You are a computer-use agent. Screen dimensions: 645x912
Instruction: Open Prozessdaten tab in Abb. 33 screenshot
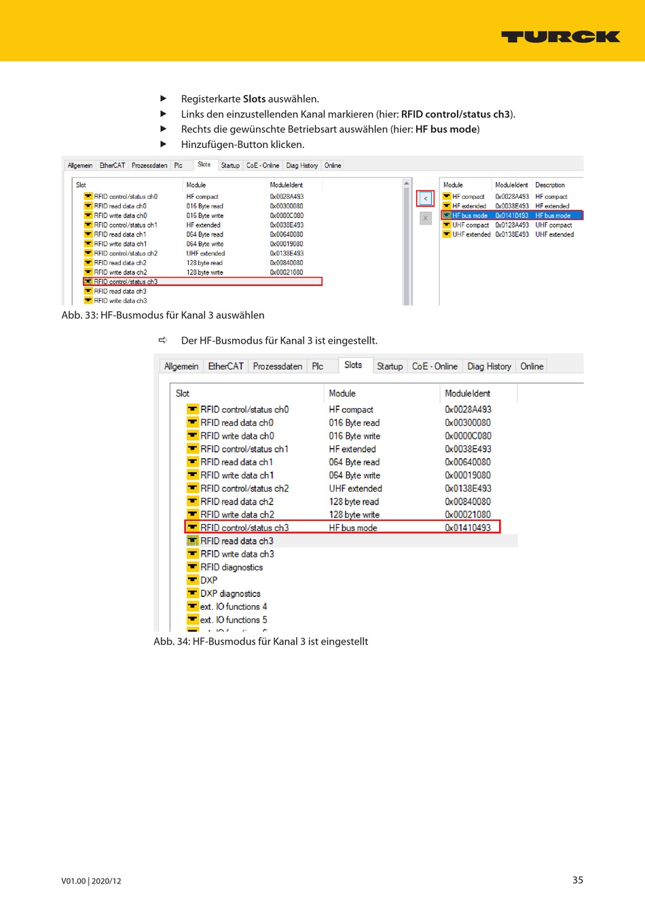pos(149,166)
